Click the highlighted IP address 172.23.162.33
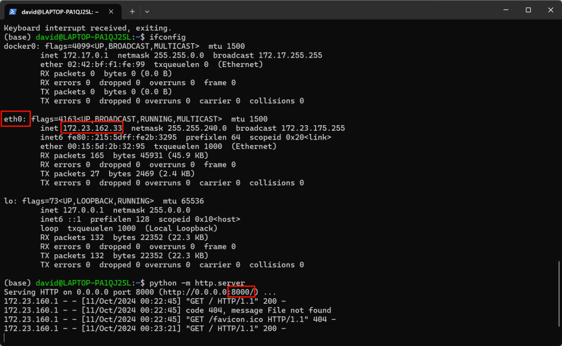562x346 pixels. tap(92, 128)
